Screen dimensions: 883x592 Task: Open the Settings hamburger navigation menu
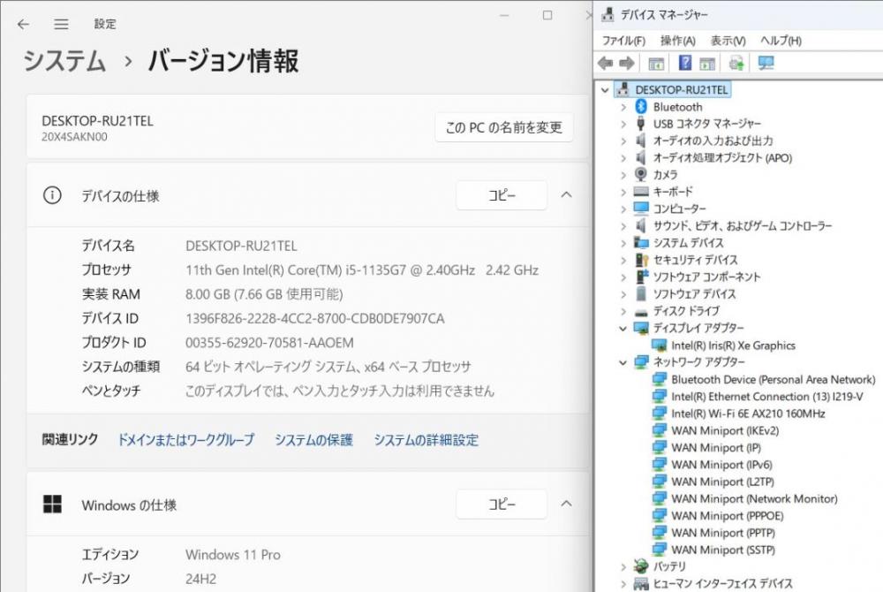[62, 24]
